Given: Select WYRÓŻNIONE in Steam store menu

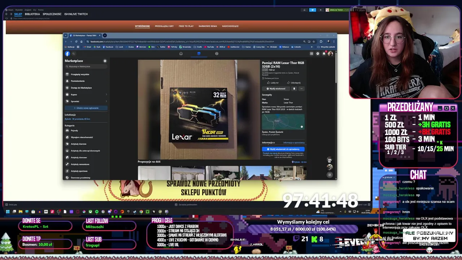Looking at the screenshot, I should 142,26.
